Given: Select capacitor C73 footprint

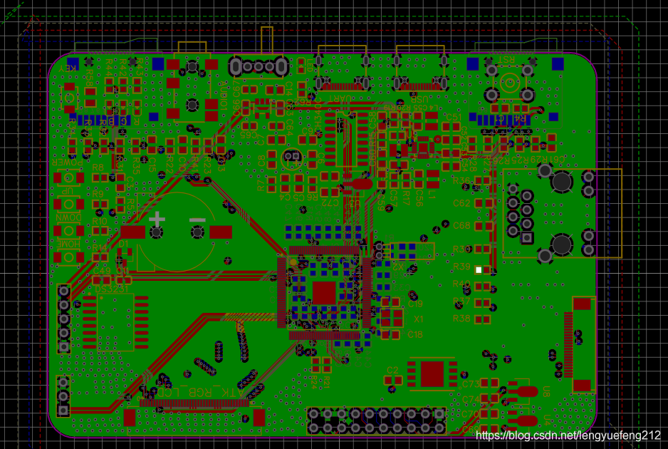Looking at the screenshot, I should point(489,383).
